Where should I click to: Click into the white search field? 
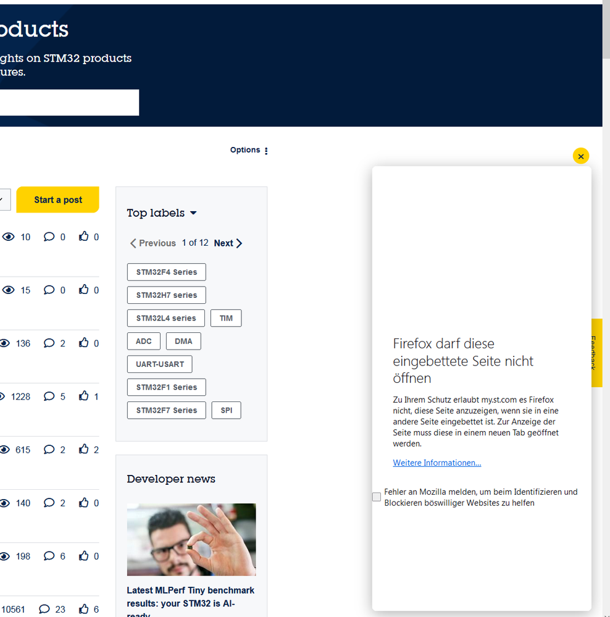(x=69, y=103)
